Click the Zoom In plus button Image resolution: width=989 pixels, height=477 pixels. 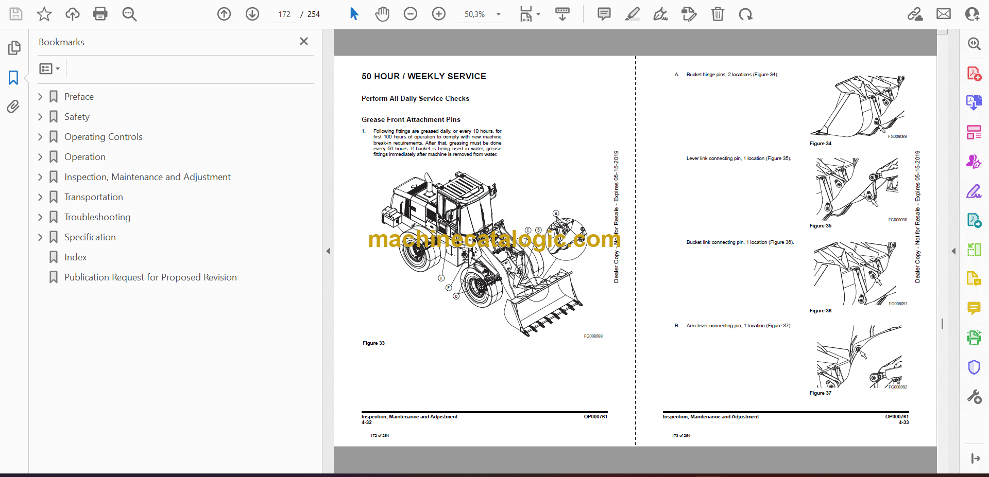[x=438, y=14]
